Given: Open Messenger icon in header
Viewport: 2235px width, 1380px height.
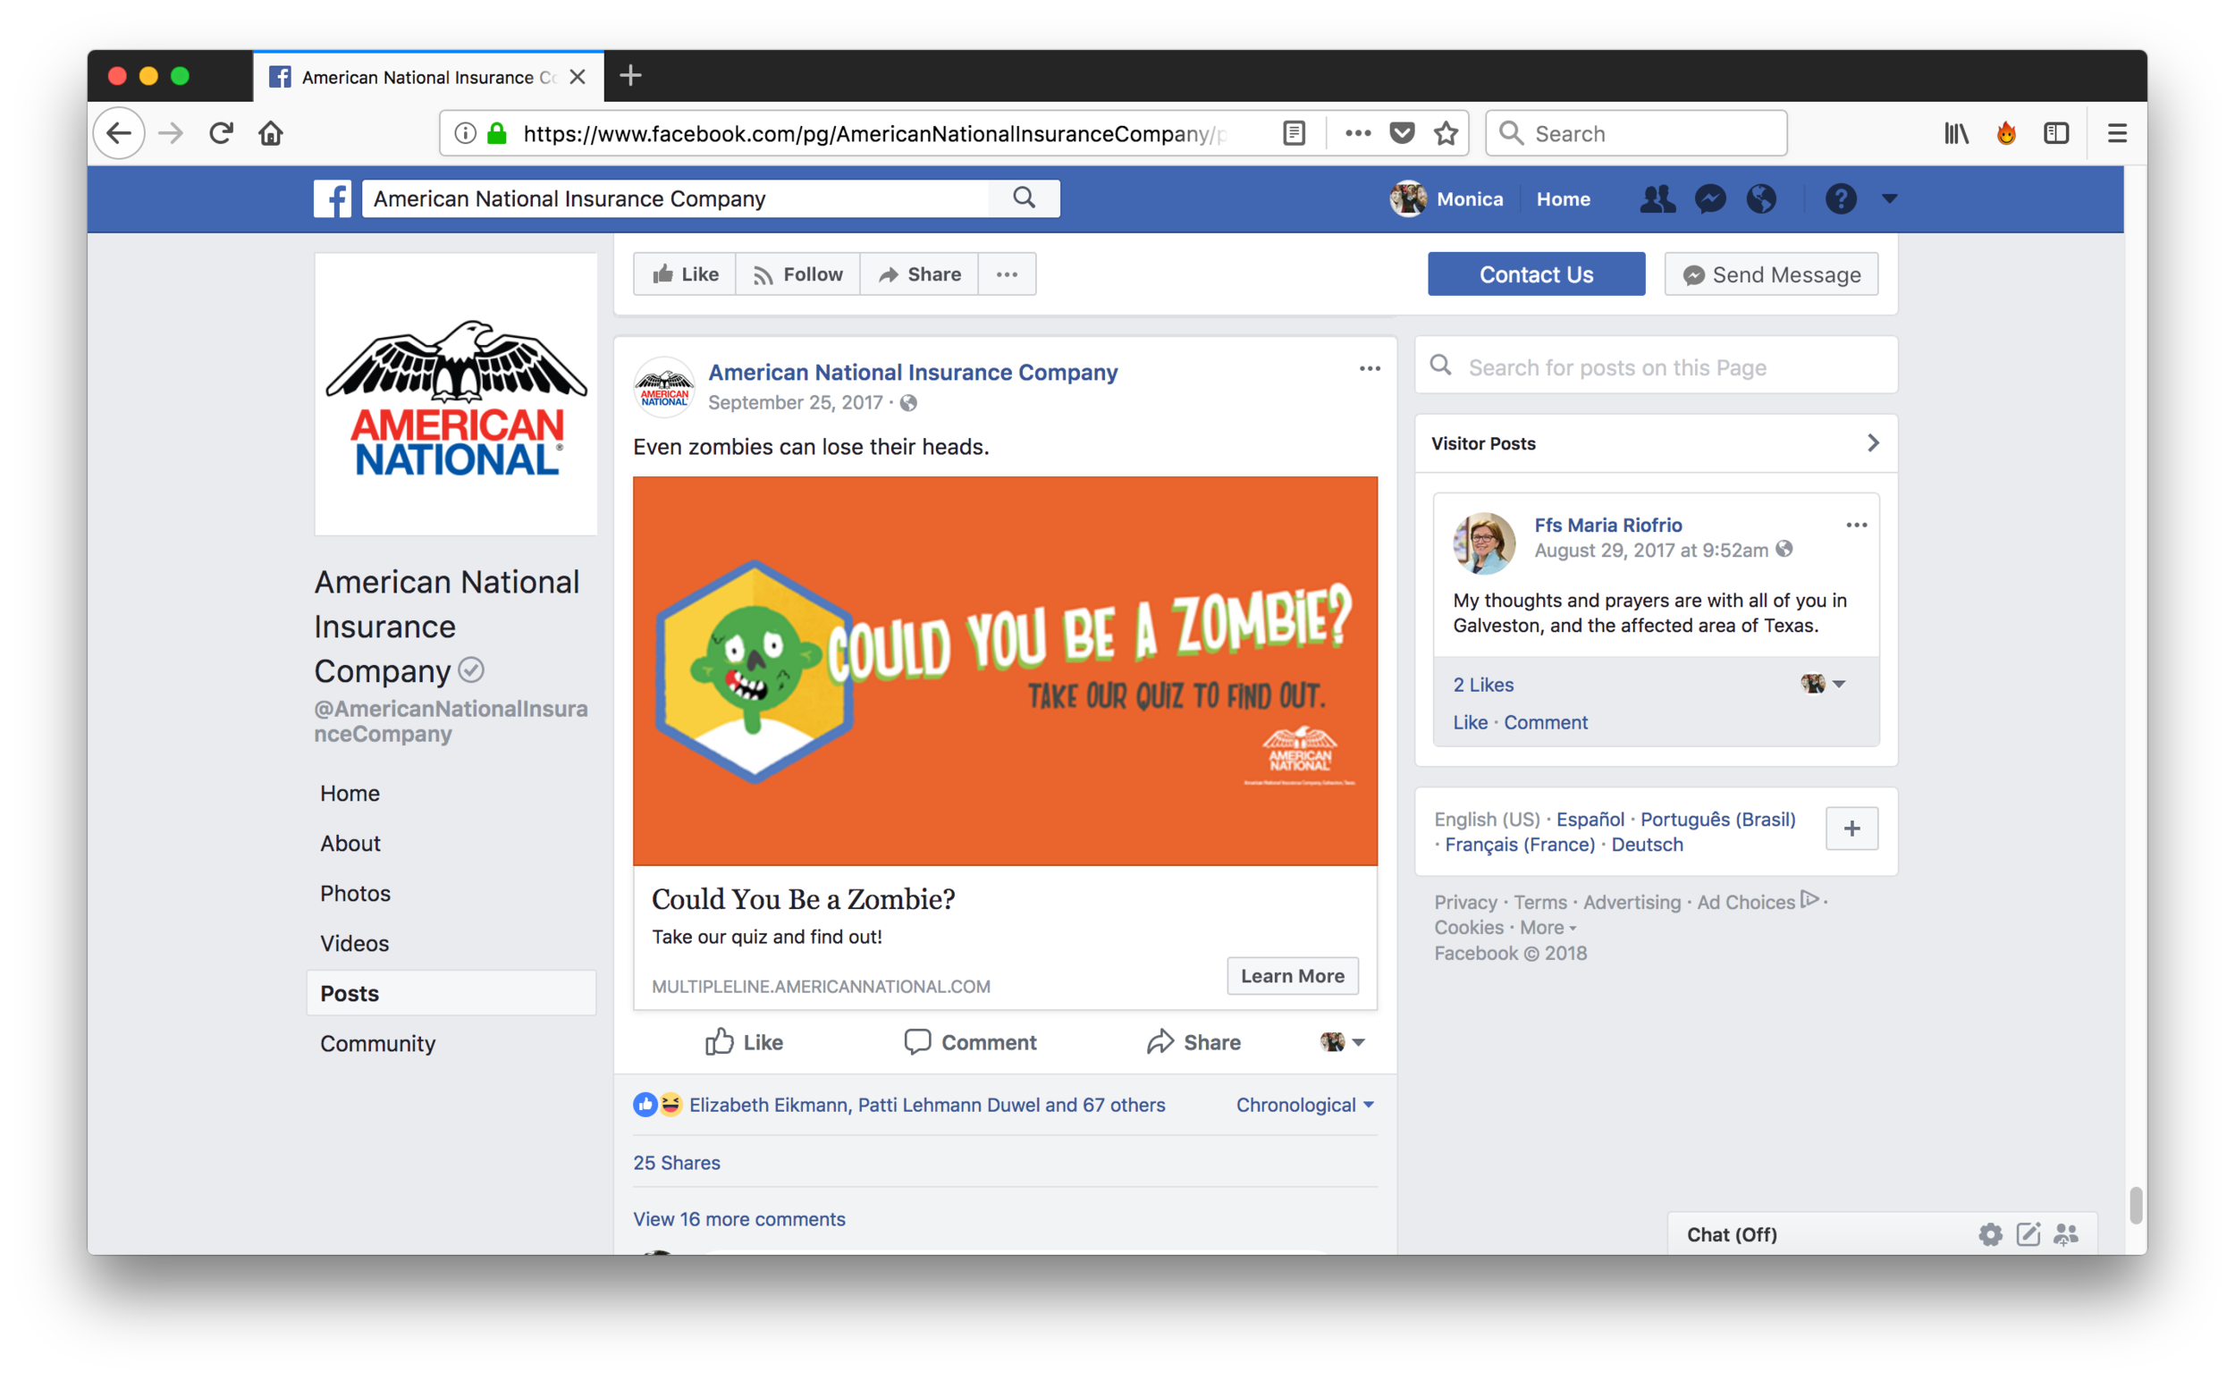Looking at the screenshot, I should (1709, 198).
